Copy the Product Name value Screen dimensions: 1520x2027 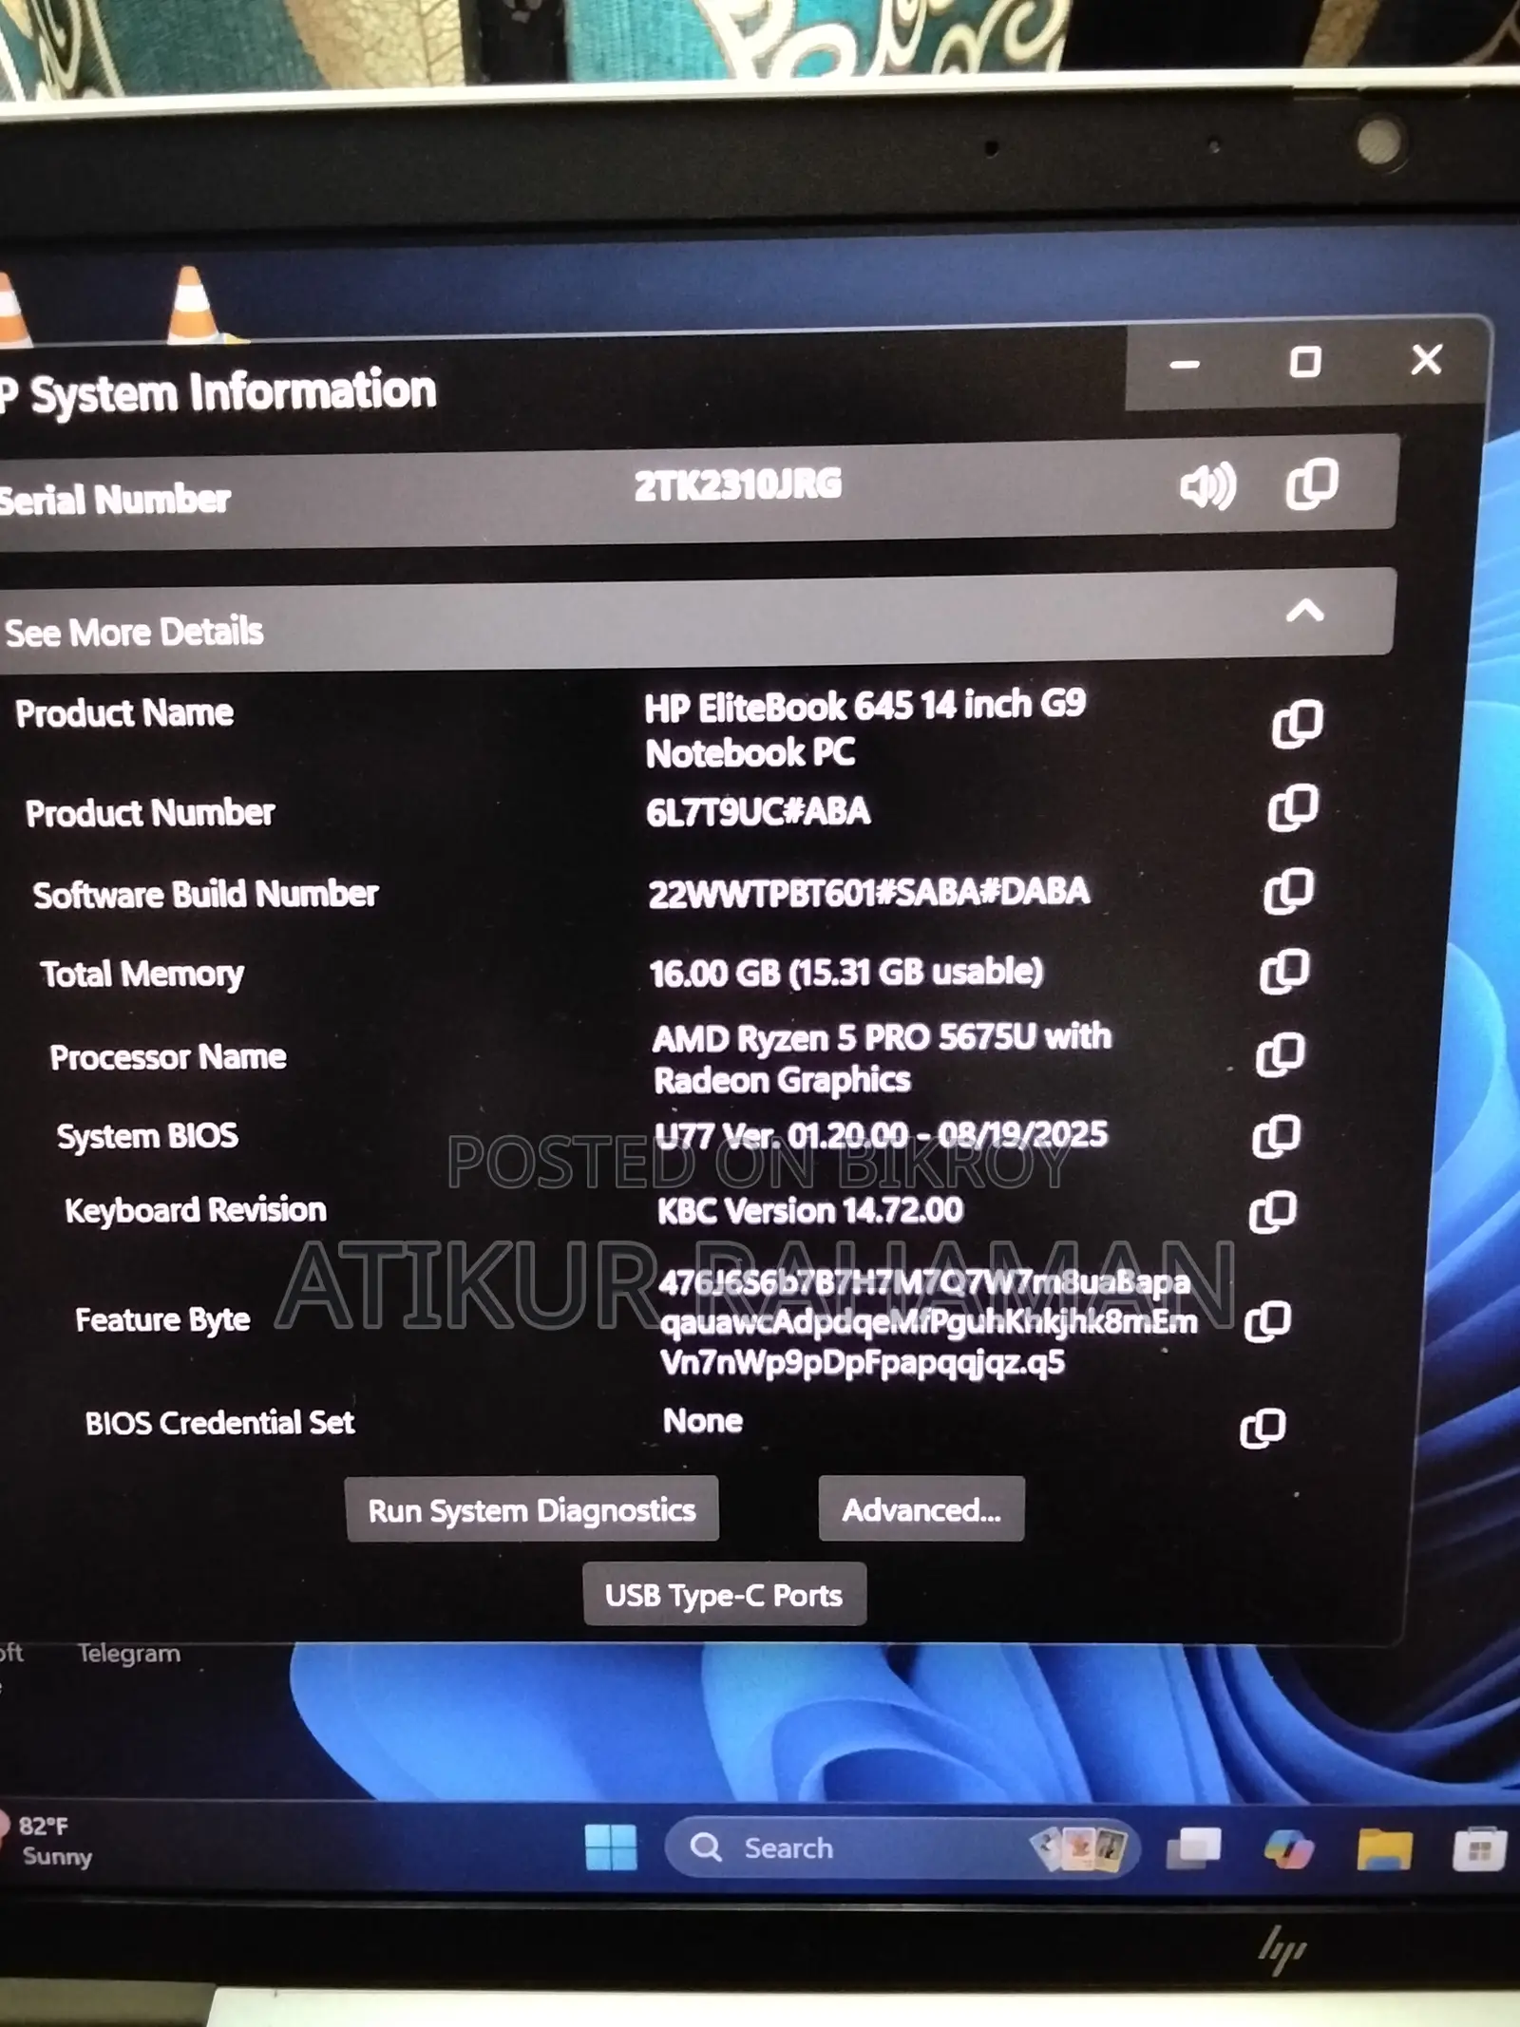pyautogui.click(x=1297, y=725)
